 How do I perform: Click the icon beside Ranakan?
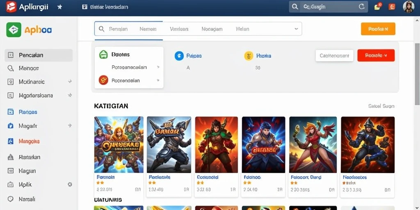pyautogui.click(x=10, y=157)
